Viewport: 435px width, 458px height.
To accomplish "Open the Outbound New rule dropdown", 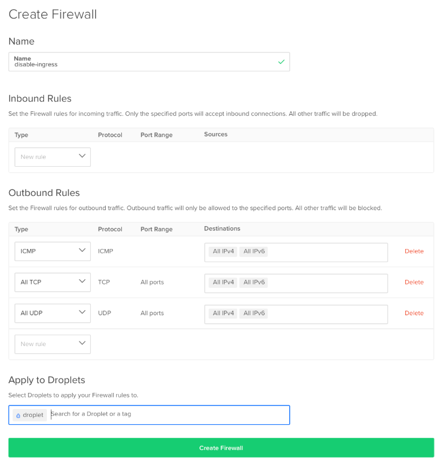I will tap(53, 344).
